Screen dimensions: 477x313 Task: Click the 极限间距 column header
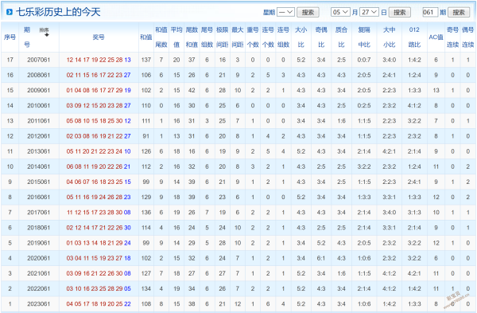pyautogui.click(x=222, y=37)
